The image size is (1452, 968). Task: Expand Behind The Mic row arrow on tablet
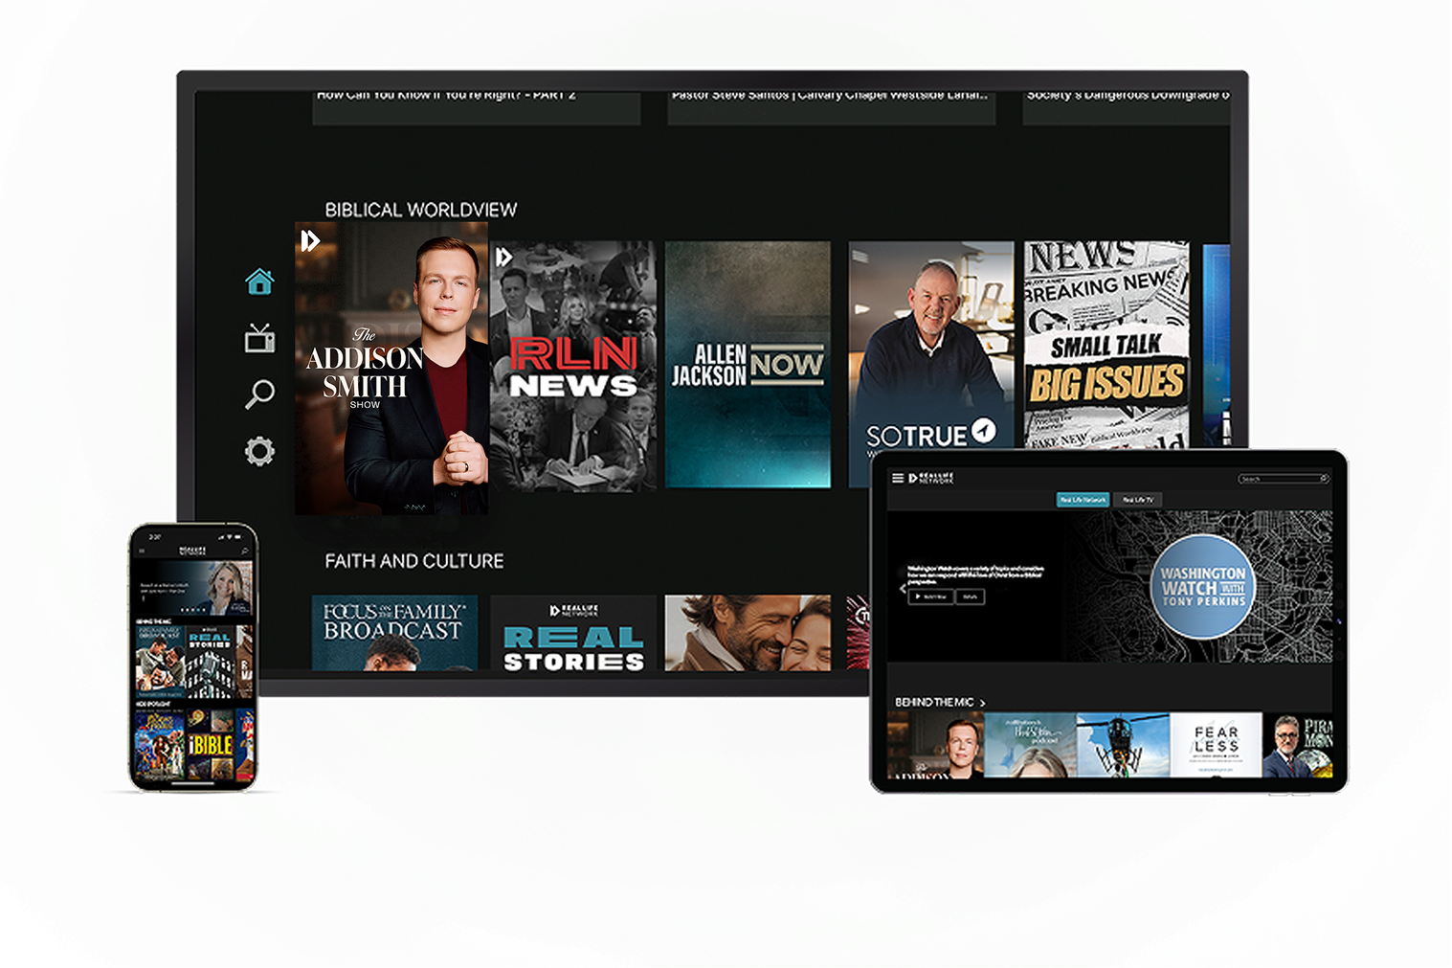pos(982,703)
